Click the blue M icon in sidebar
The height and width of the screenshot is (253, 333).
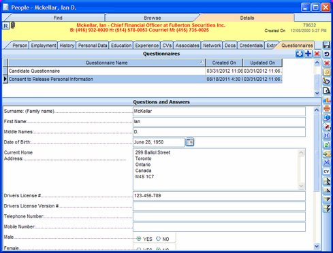point(327,163)
